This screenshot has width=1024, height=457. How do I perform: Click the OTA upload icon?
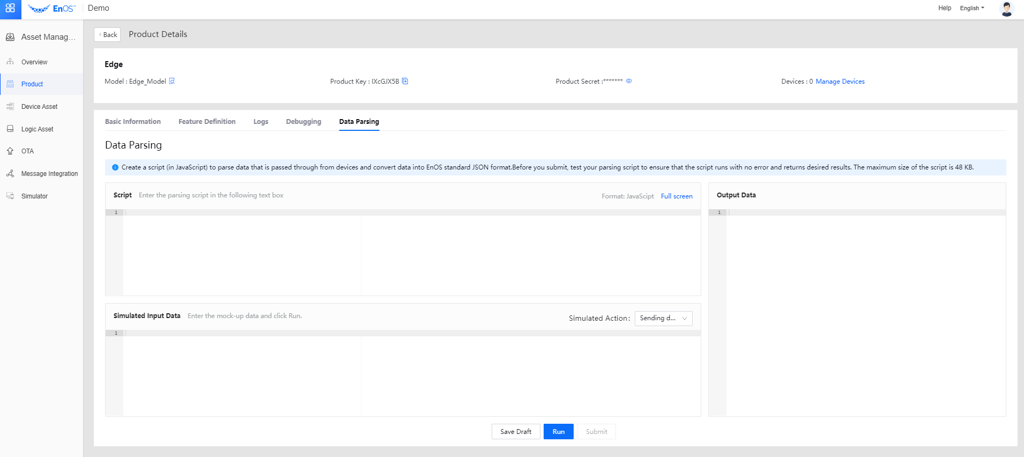coord(10,151)
